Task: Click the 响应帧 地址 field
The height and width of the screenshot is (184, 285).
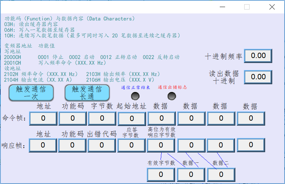Action: [43, 145]
